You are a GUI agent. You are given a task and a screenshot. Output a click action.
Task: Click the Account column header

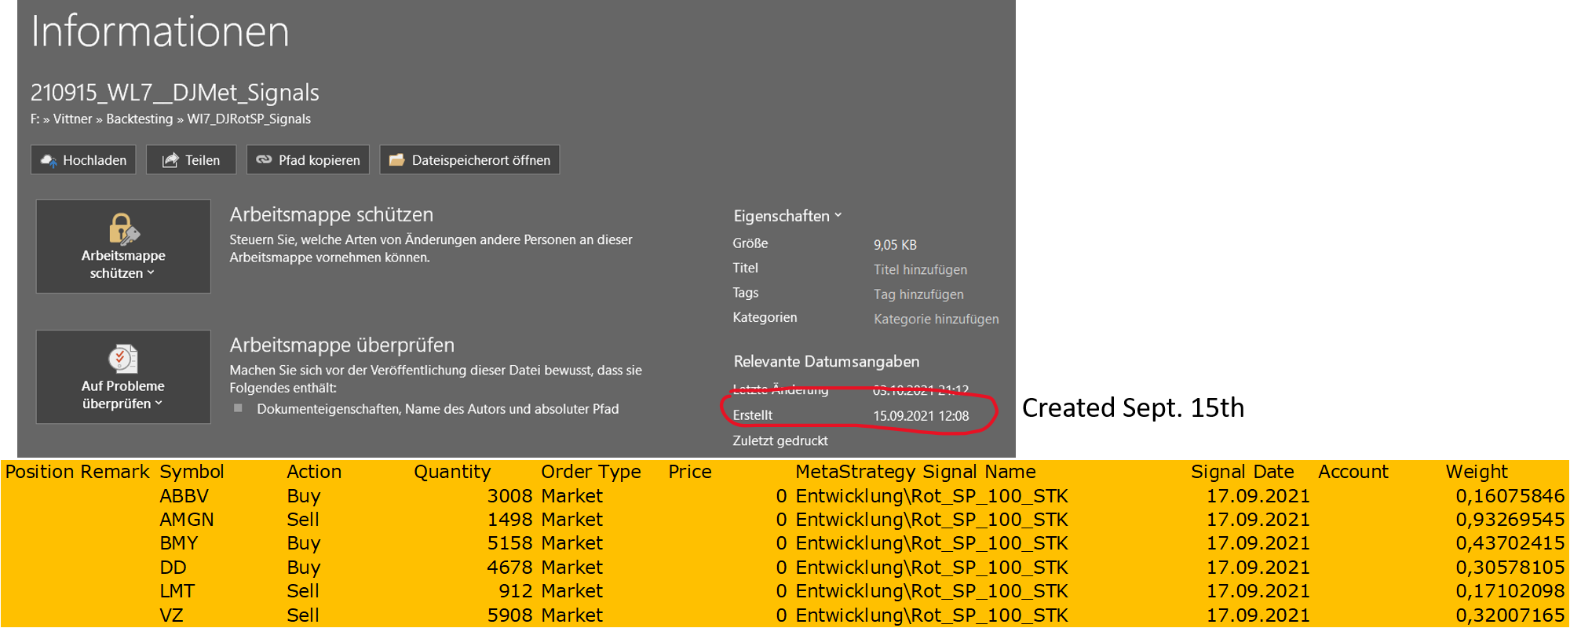pos(1353,472)
